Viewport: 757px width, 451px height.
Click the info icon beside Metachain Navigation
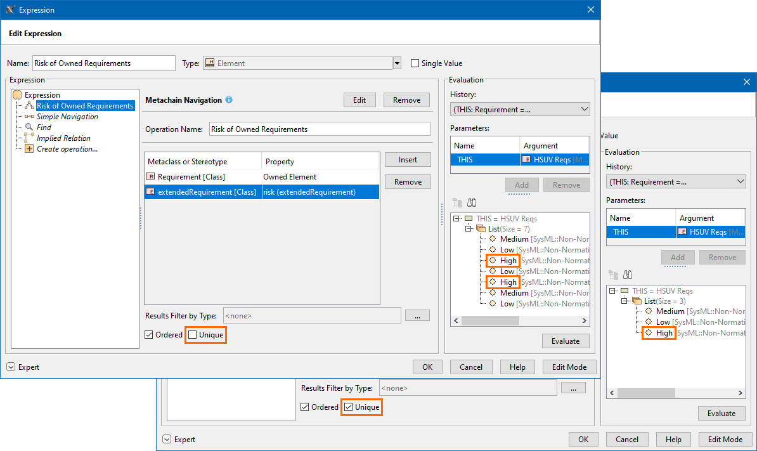tap(229, 100)
